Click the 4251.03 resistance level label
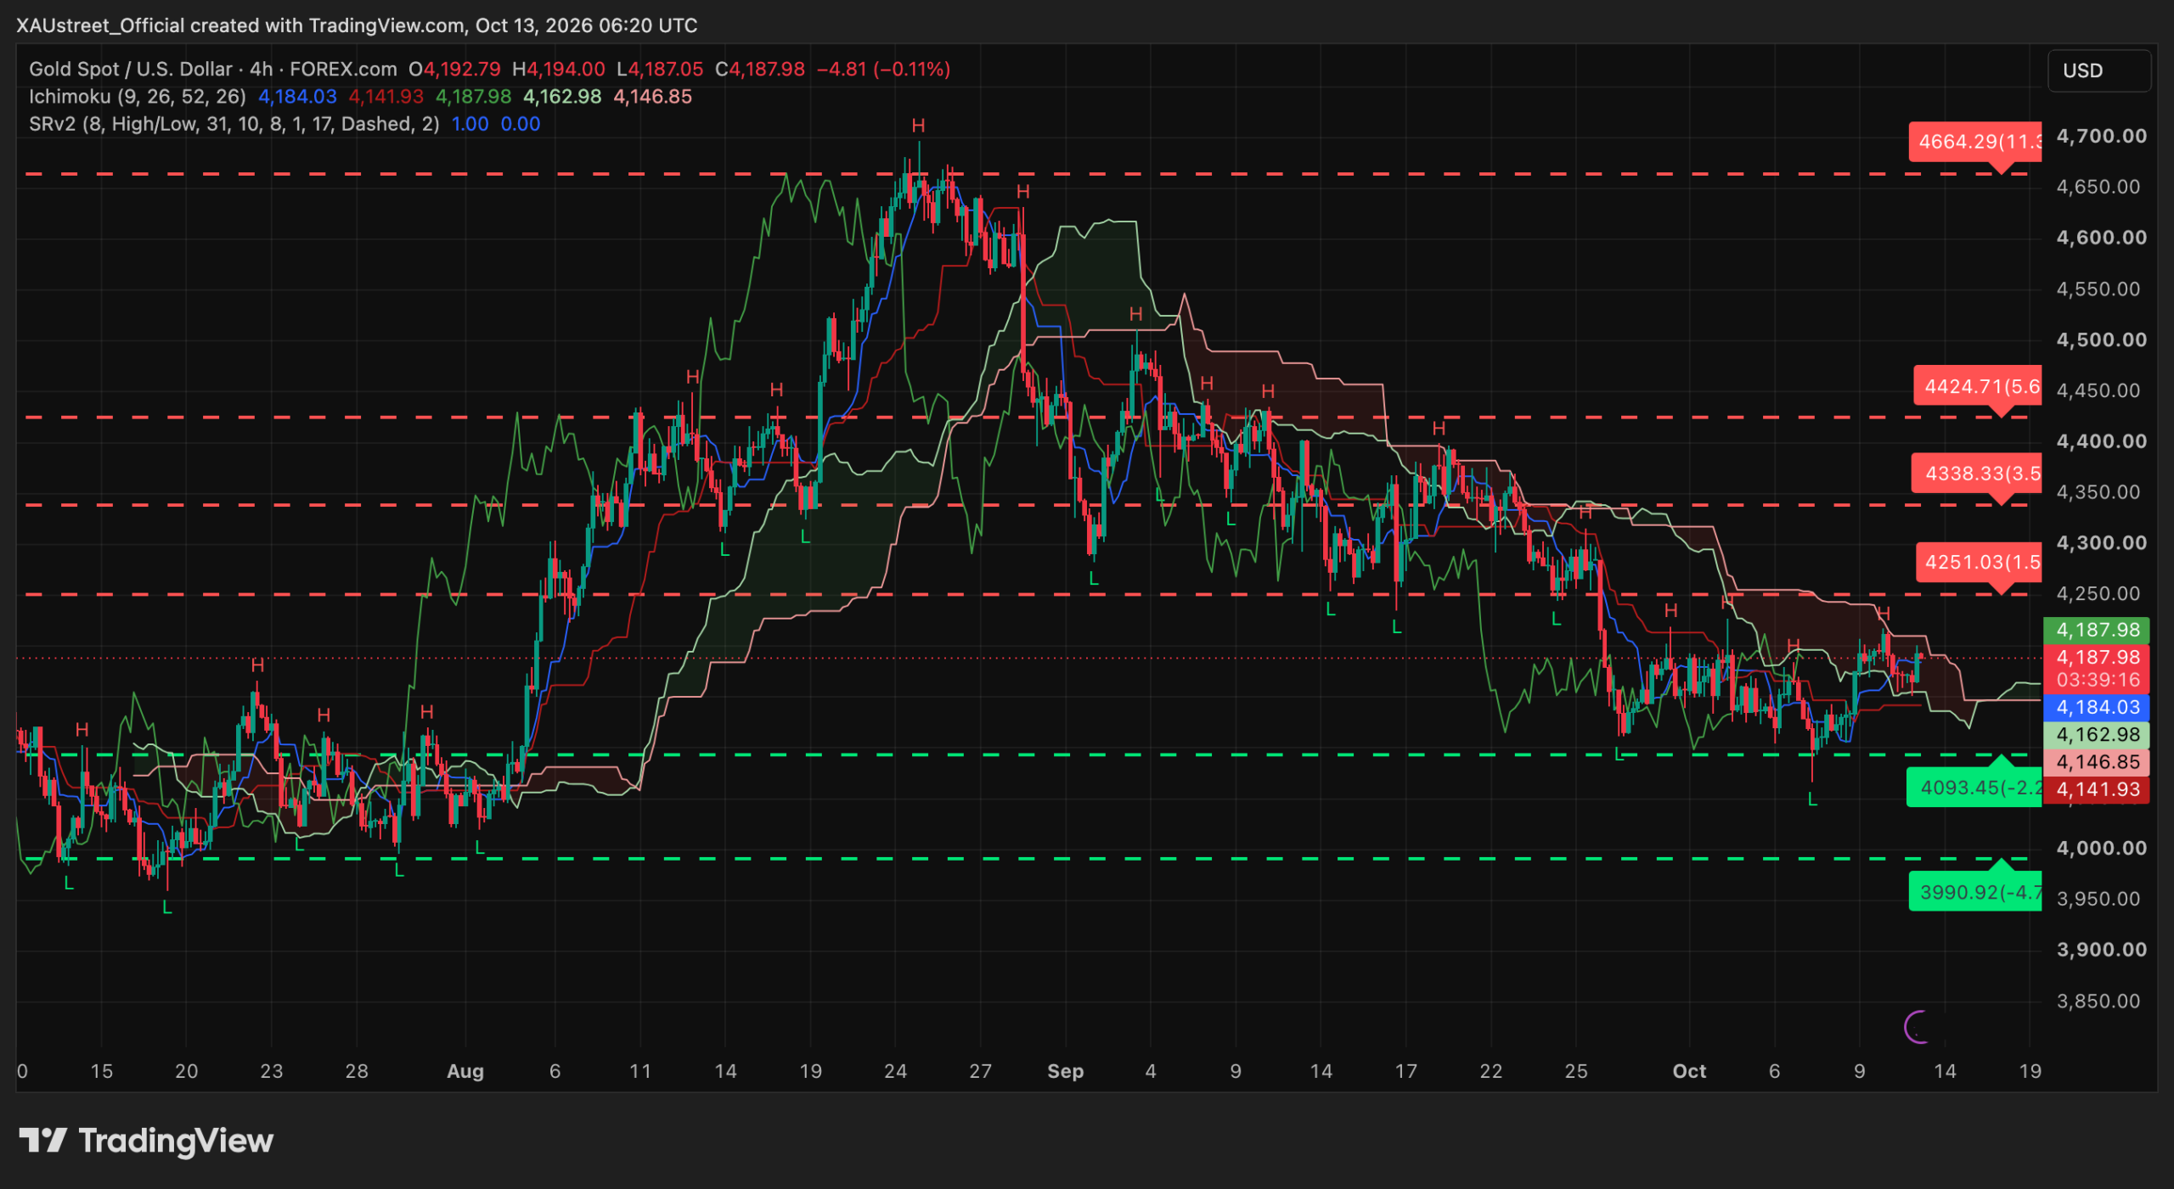 click(1978, 562)
